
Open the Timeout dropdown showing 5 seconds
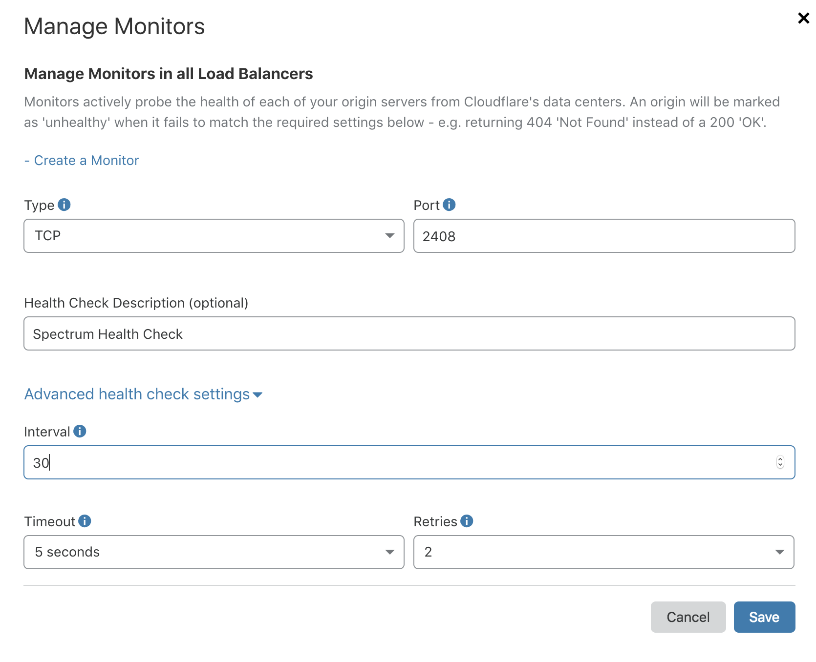214,552
